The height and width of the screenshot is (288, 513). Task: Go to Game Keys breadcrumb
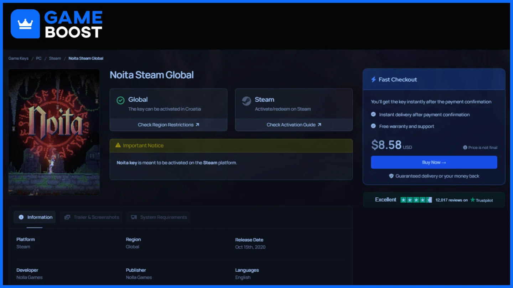19,58
